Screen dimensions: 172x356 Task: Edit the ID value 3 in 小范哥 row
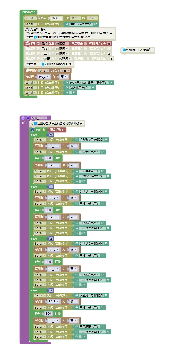112,59
